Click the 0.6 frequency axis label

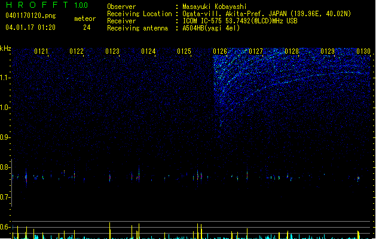coord(5,227)
